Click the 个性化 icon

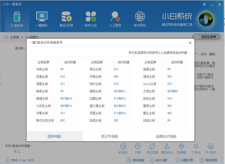coord(196,149)
